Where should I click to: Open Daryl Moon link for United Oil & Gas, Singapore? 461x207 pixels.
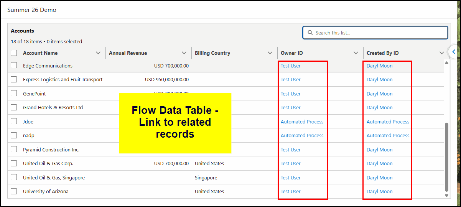[x=379, y=177]
